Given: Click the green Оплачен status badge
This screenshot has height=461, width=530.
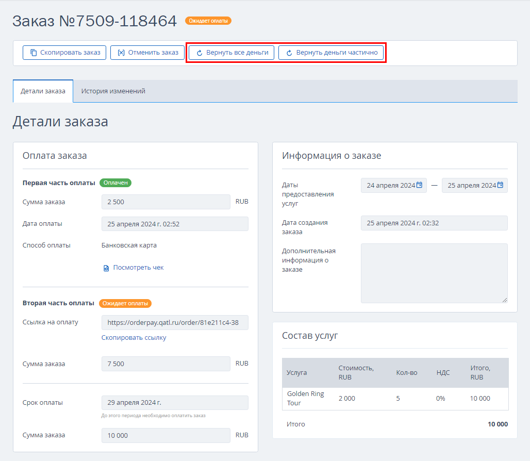Looking at the screenshot, I should tap(115, 183).
